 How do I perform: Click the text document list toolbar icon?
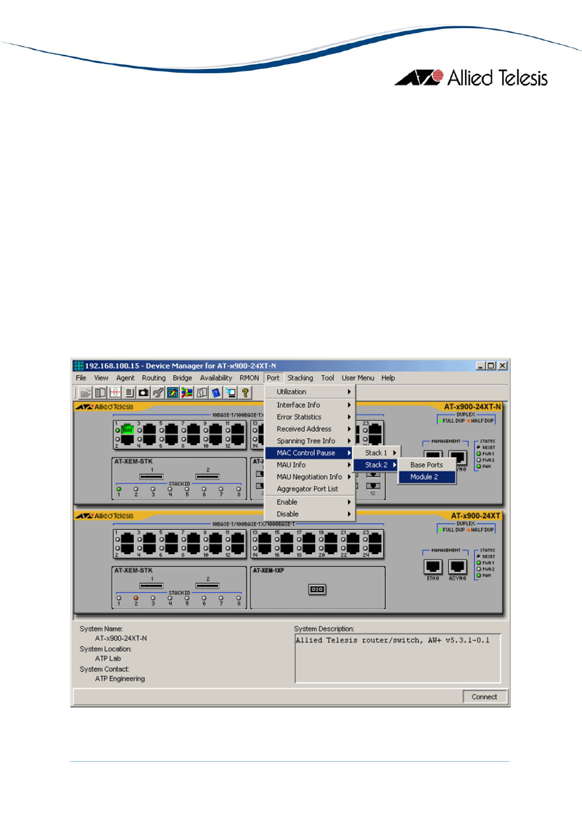(129, 393)
